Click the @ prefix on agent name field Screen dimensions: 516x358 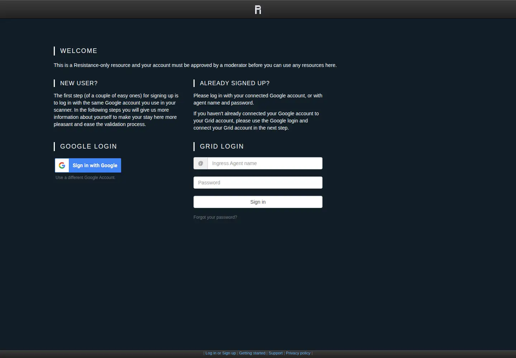point(201,163)
